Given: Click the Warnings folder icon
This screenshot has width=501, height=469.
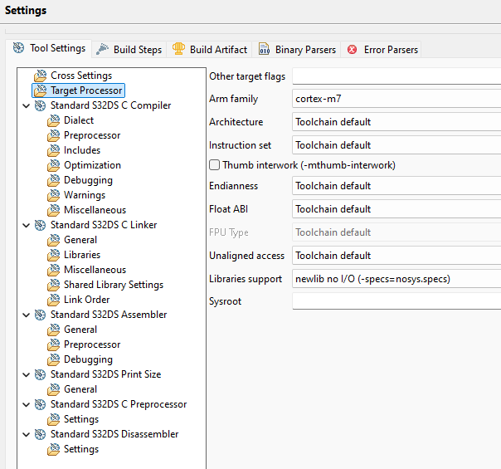Looking at the screenshot, I should [53, 195].
